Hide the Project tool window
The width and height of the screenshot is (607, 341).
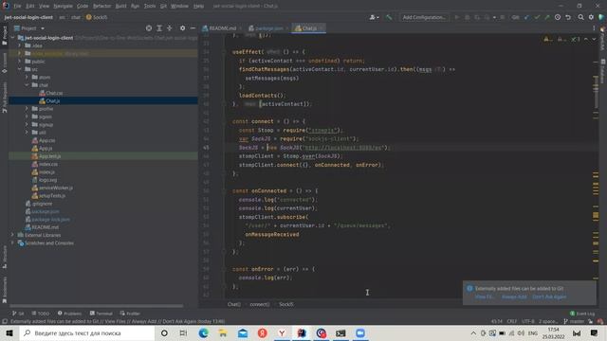tap(193, 28)
